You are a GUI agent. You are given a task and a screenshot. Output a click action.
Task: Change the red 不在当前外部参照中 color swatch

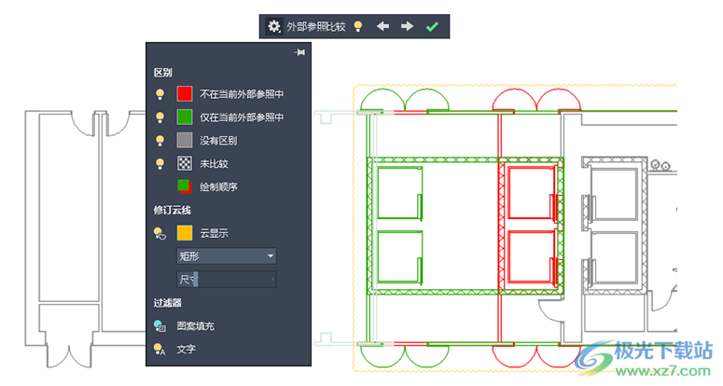point(185,94)
